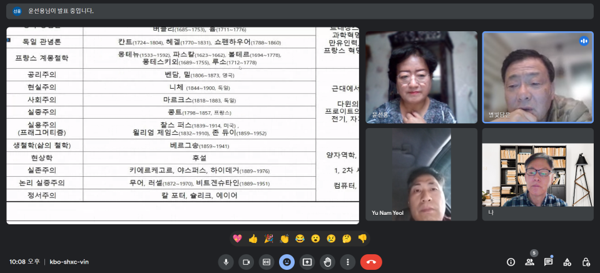Image resolution: width=600 pixels, height=273 pixels.
Task: Select the Yu Nam Yeol video tile
Action: coord(421,174)
